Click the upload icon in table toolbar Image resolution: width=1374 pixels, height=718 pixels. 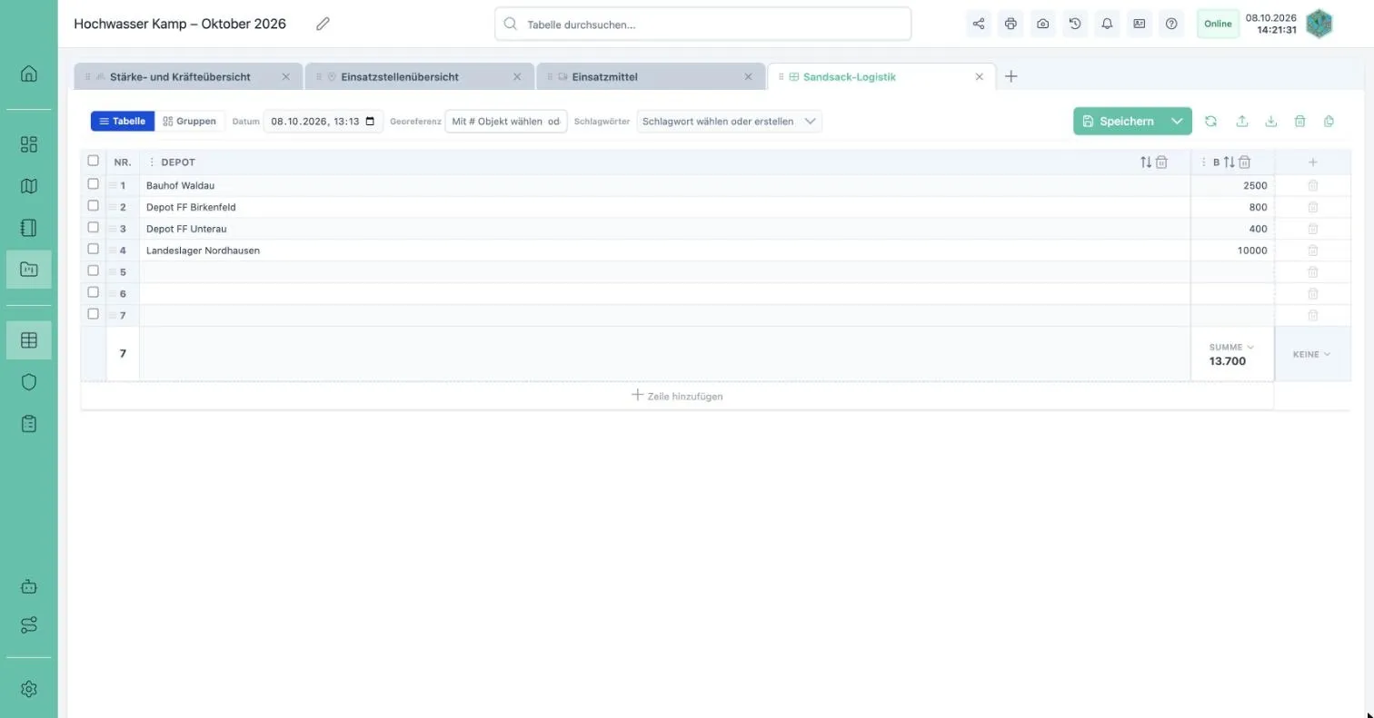pyautogui.click(x=1242, y=122)
